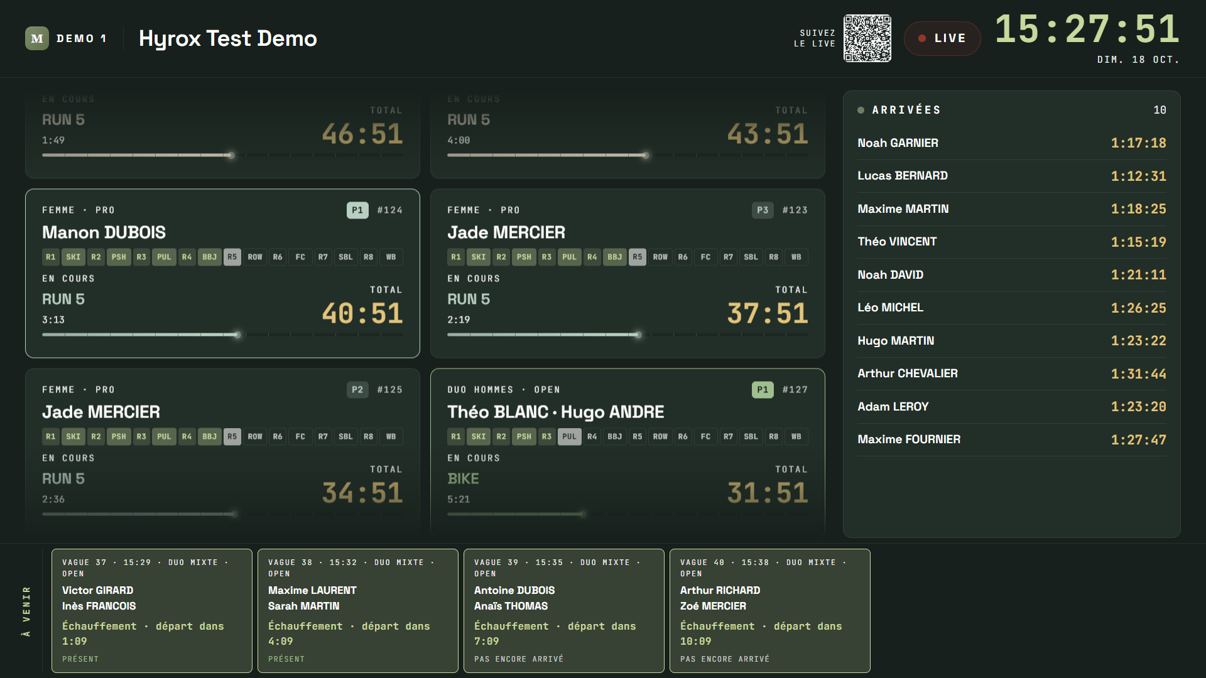1206x678 pixels.
Task: Click the PRÉSENT status on Vague 37
Action: (80, 659)
